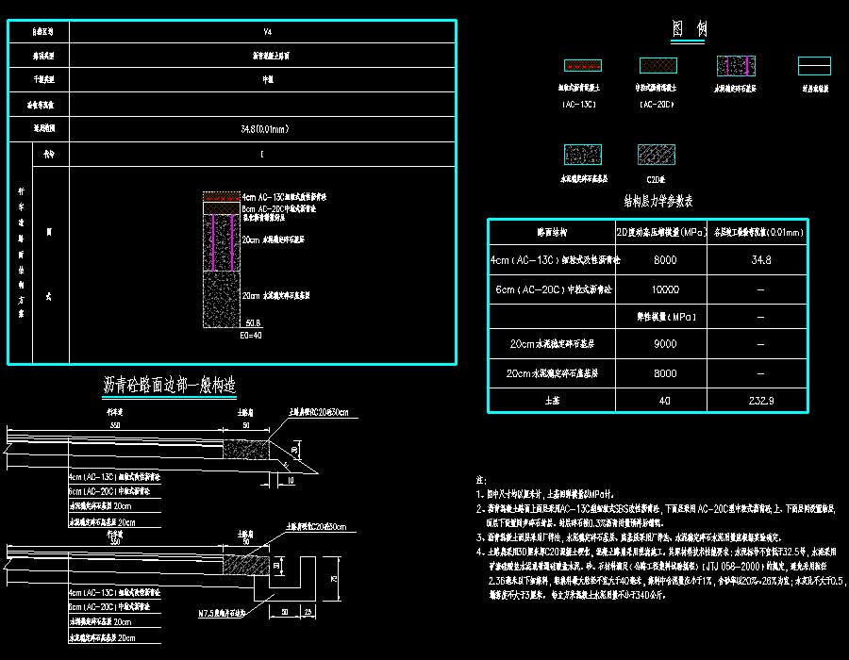Image resolution: width=849 pixels, height=660 pixels.
Task: Click the "50.8" value at the column section base
Action: (253, 323)
